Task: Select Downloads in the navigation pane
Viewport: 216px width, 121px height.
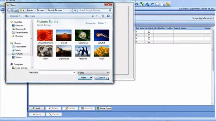Action: click(x=19, y=29)
